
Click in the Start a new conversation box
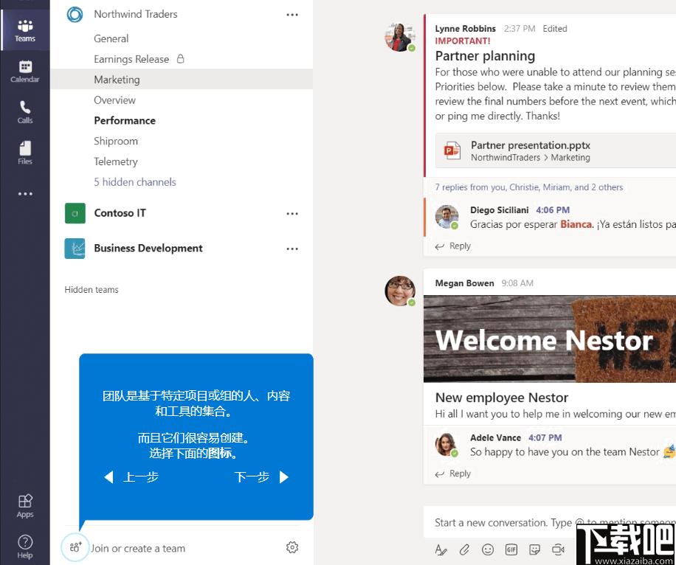[x=550, y=522]
